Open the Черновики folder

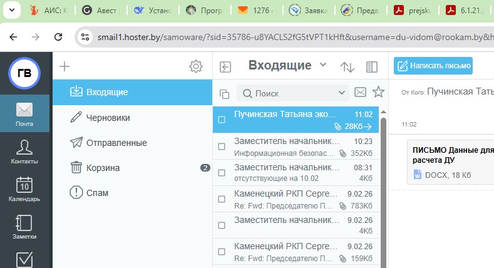tap(108, 117)
